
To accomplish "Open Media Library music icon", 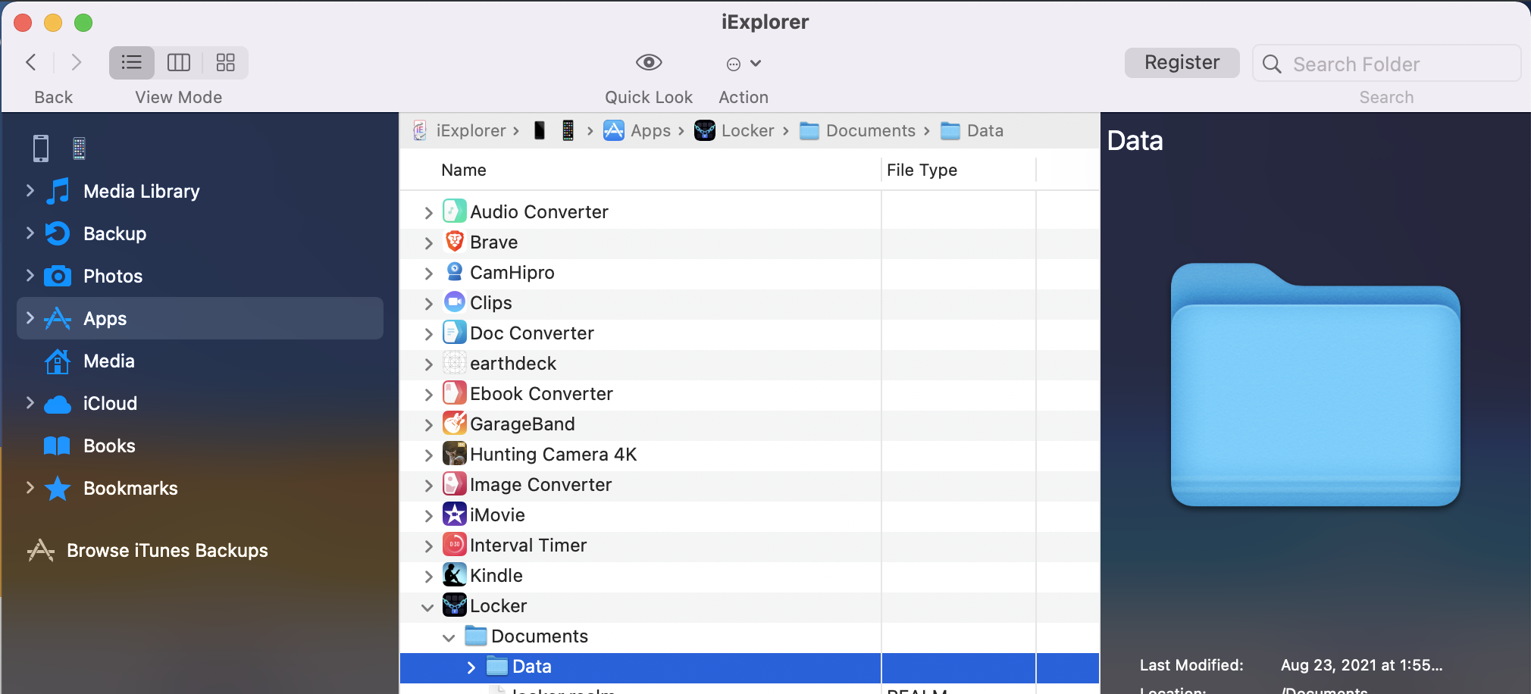I will [58, 191].
